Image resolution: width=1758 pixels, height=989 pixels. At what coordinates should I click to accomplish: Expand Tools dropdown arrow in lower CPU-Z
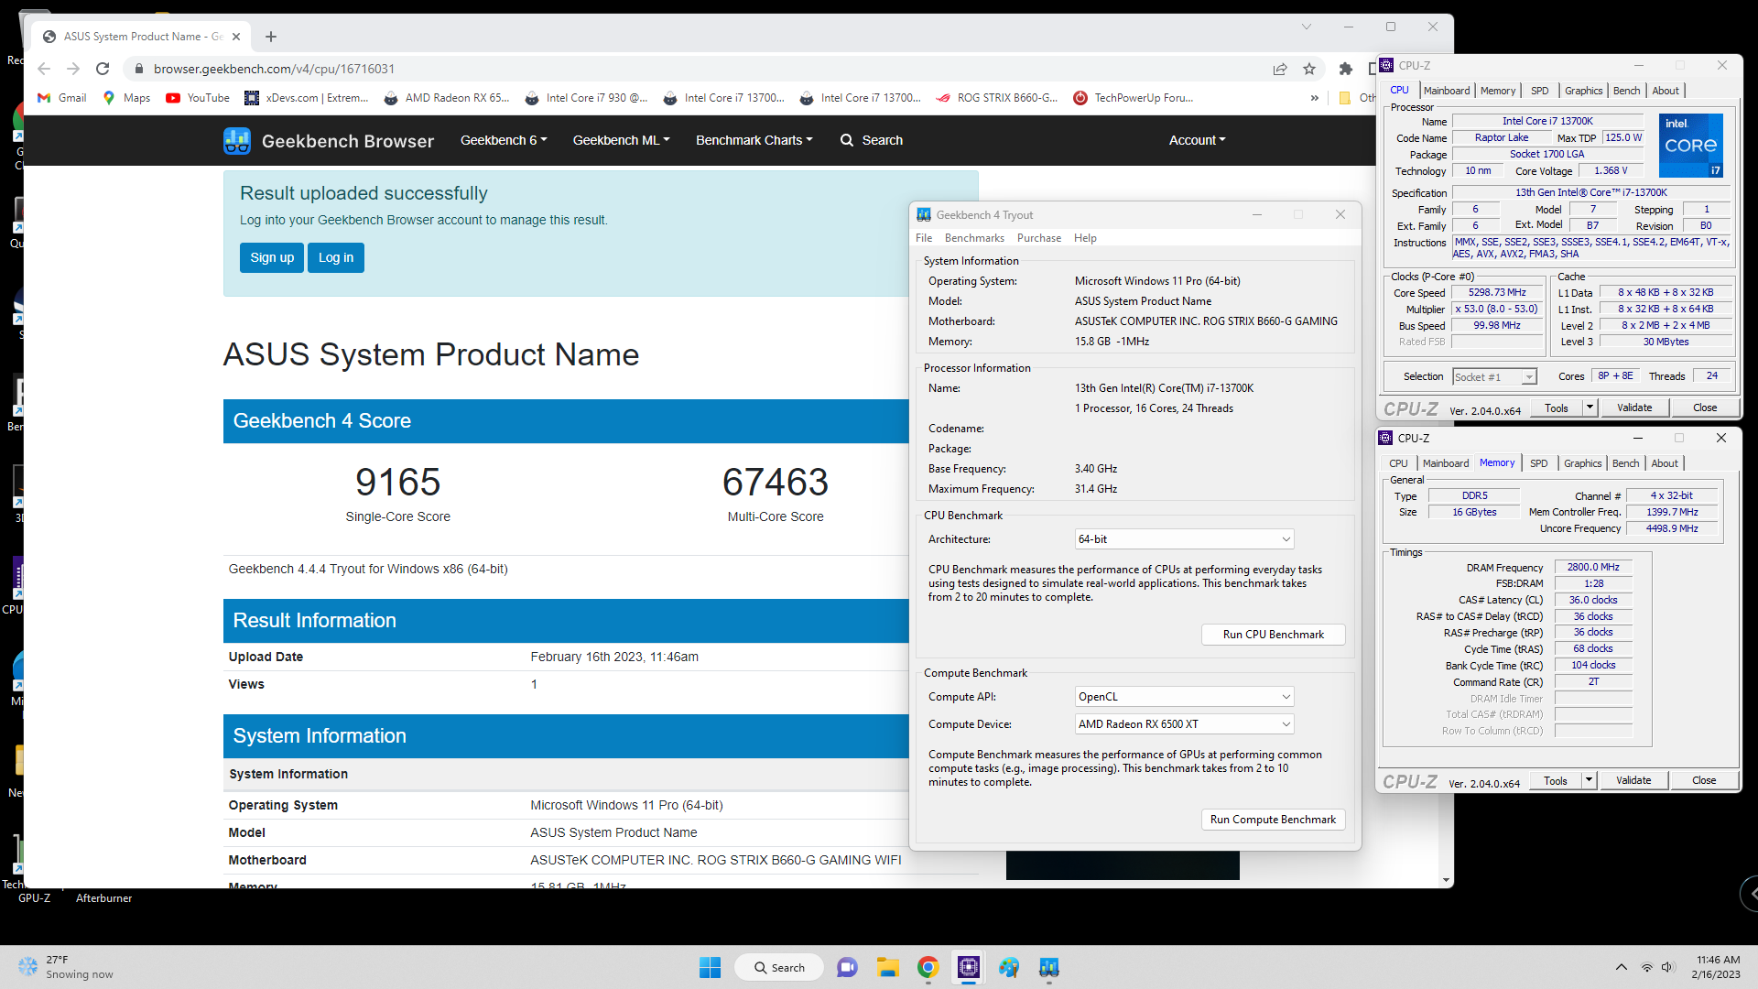[1590, 780]
